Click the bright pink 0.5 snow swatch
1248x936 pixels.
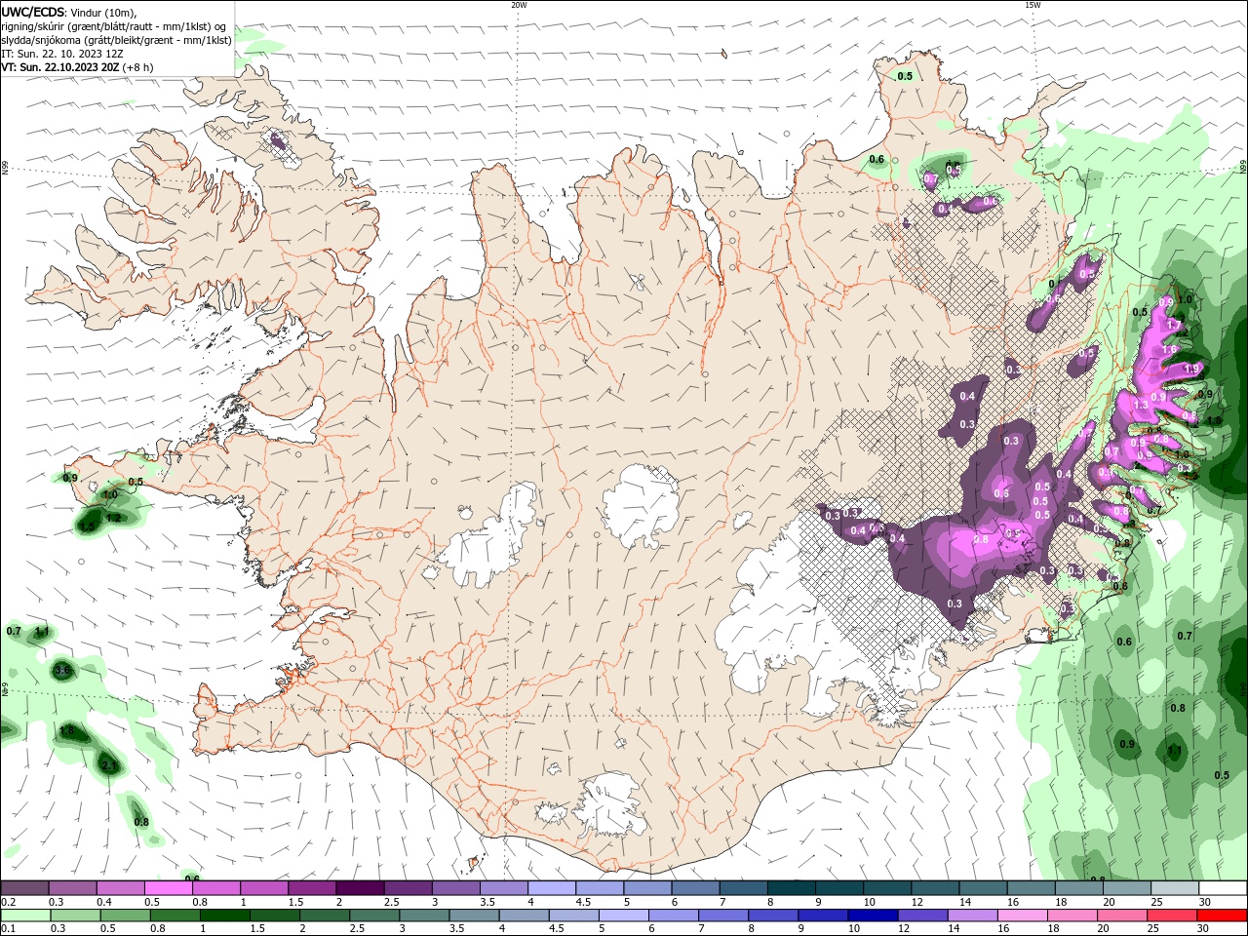point(168,888)
